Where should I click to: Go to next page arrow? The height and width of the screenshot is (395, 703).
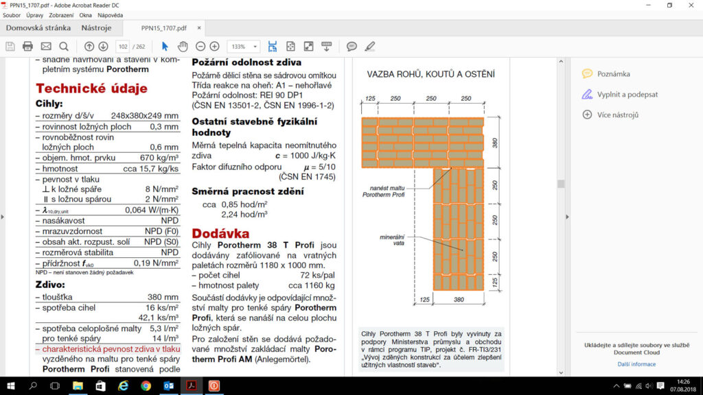pyautogui.click(x=103, y=46)
